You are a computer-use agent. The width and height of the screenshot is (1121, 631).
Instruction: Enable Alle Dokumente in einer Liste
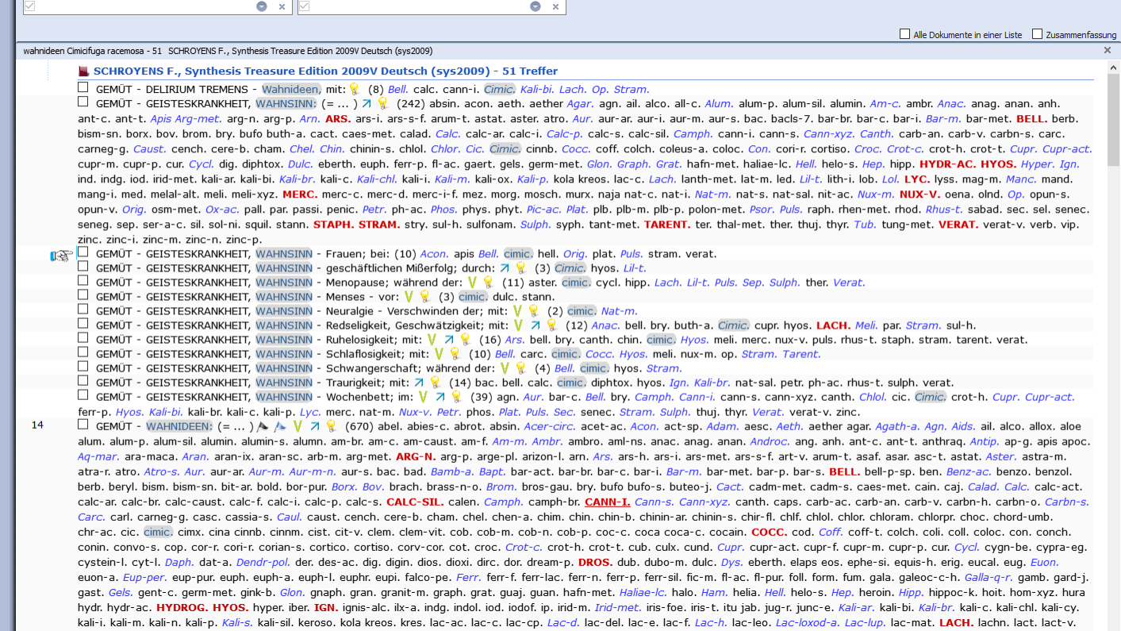904,34
